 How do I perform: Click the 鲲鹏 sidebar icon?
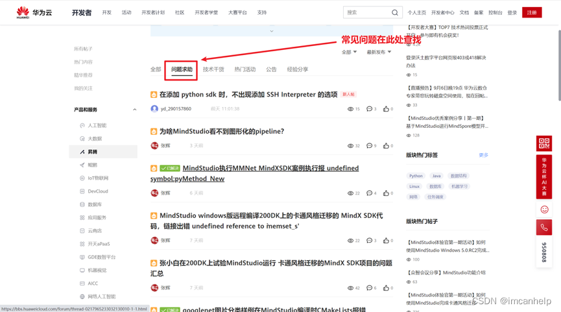(x=82, y=165)
